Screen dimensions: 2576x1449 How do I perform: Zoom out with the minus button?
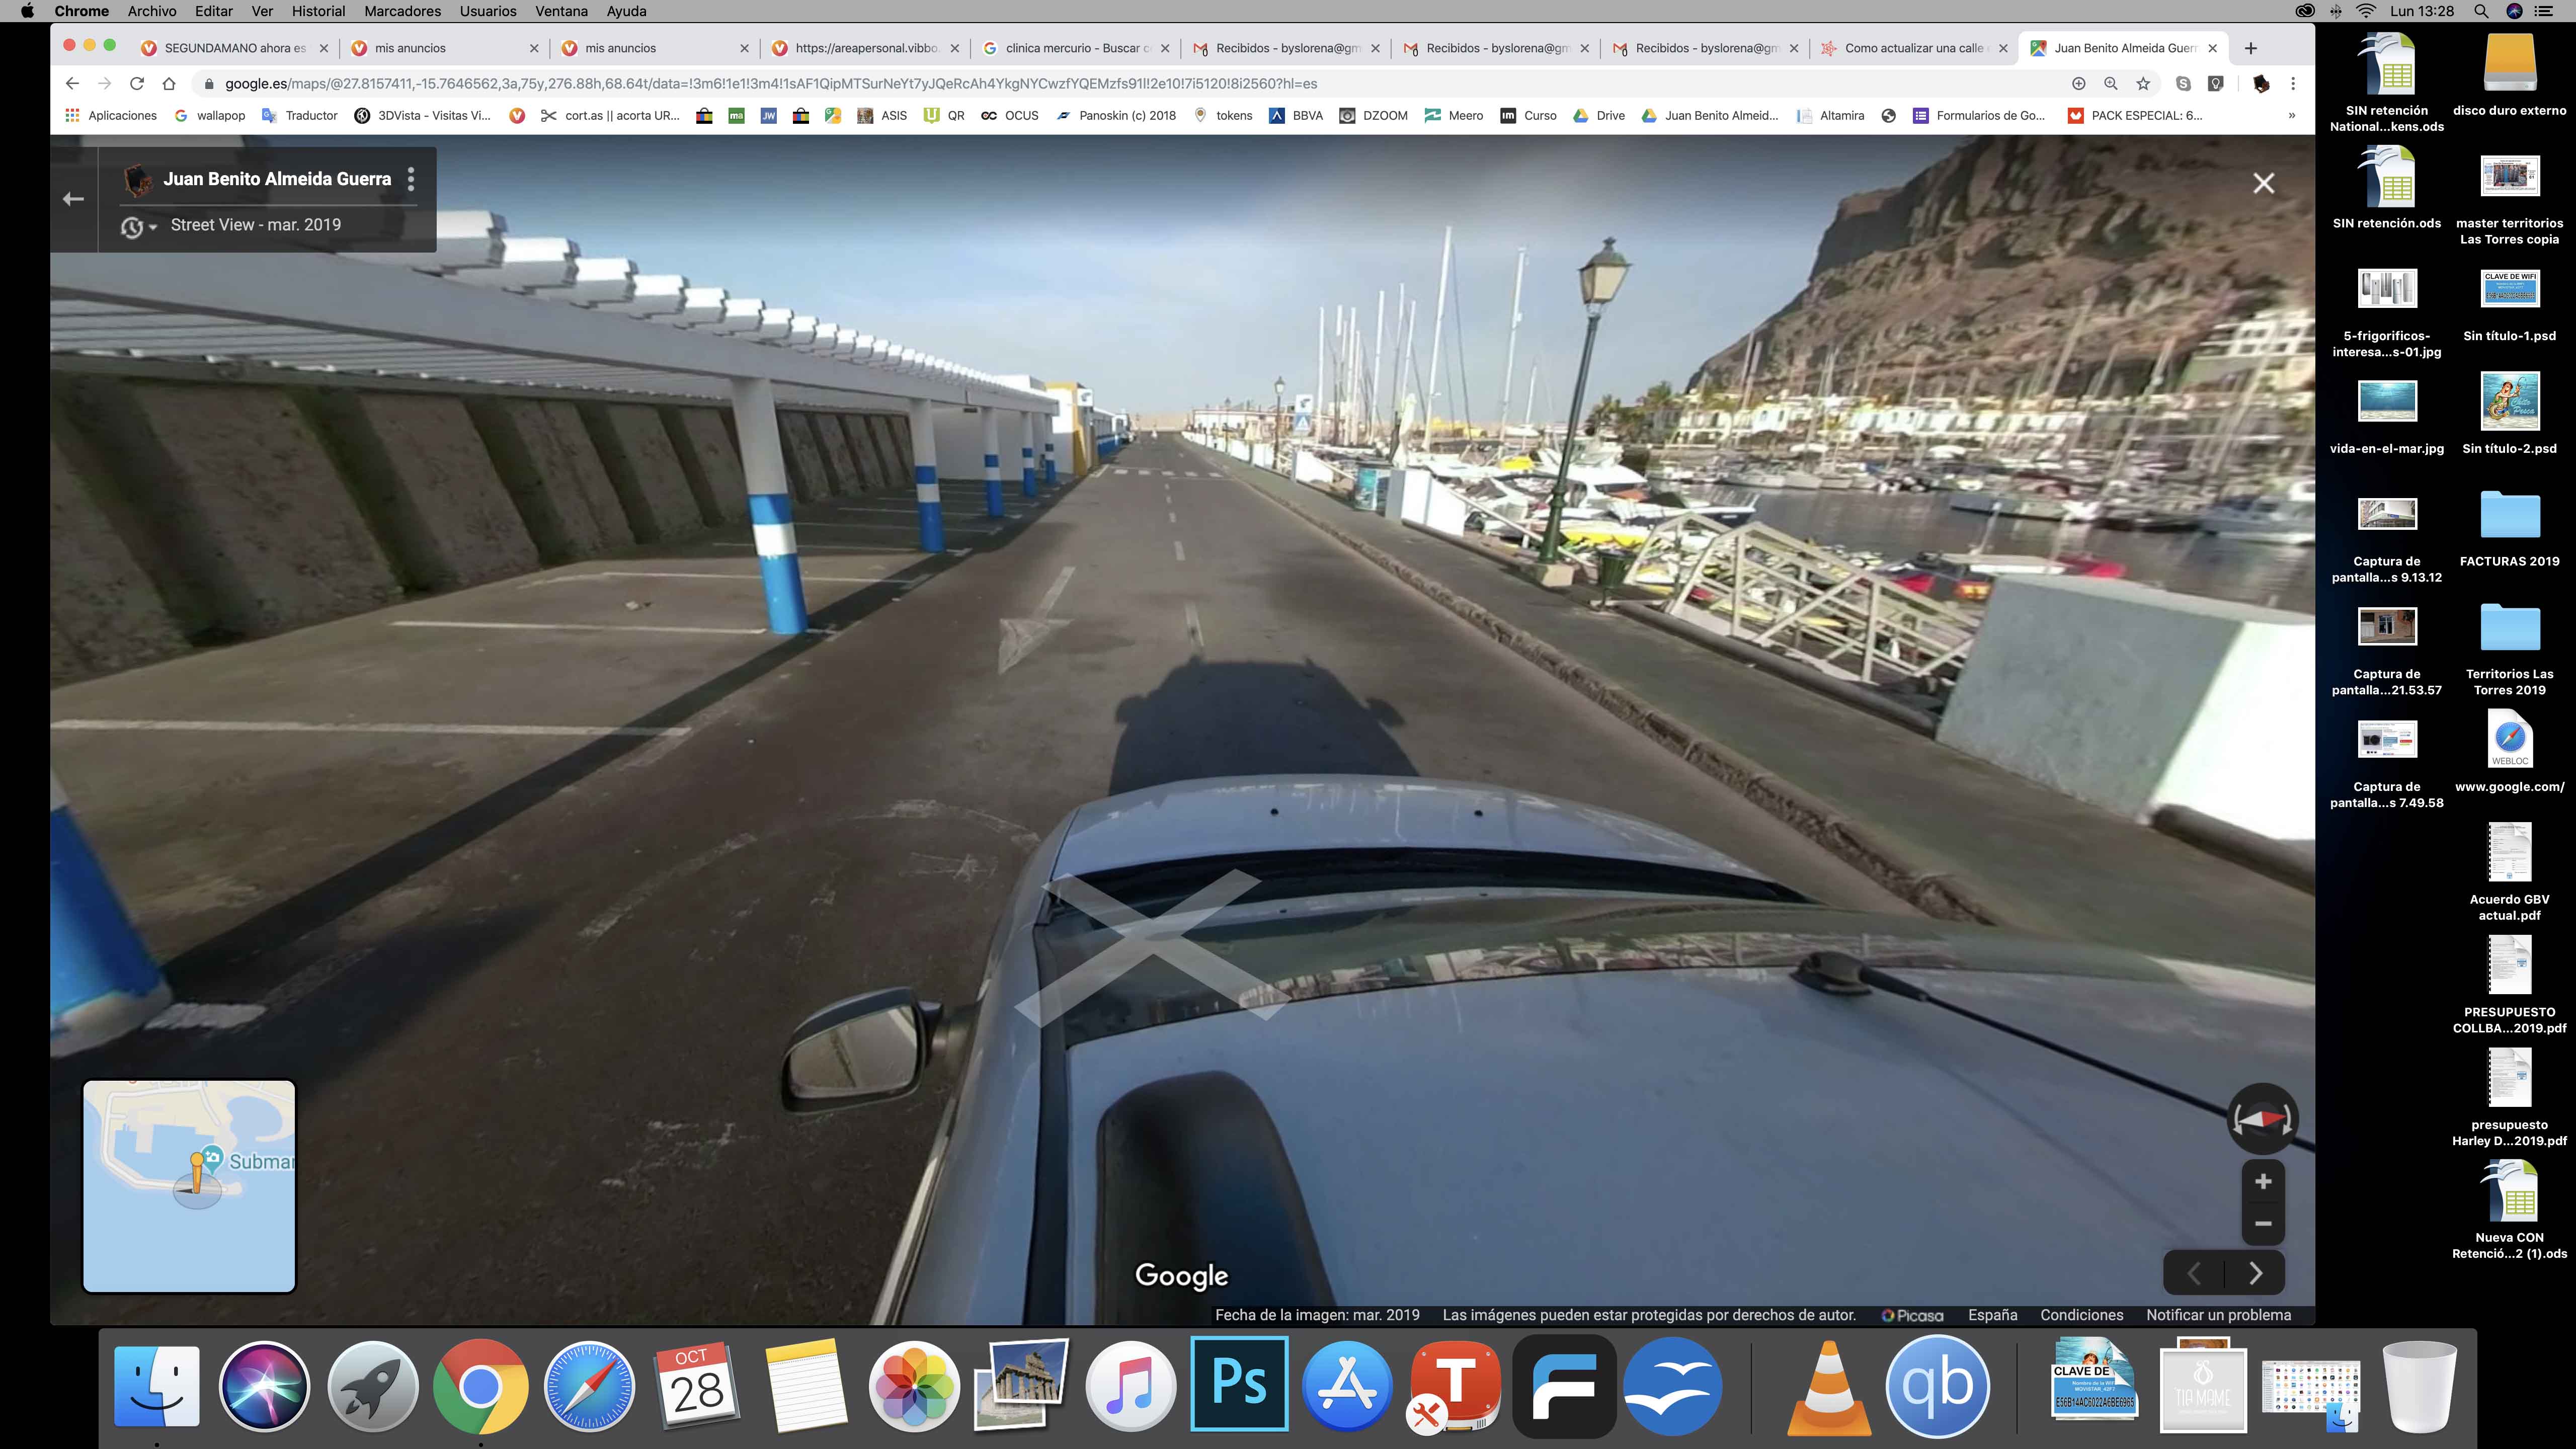(2263, 1223)
